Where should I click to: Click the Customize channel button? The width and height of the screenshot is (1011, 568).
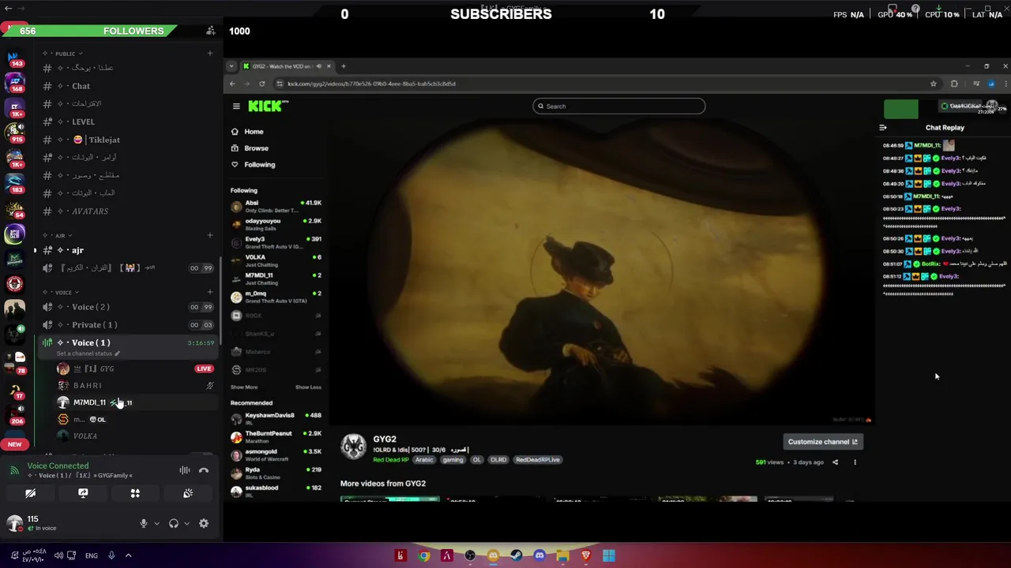tap(822, 442)
